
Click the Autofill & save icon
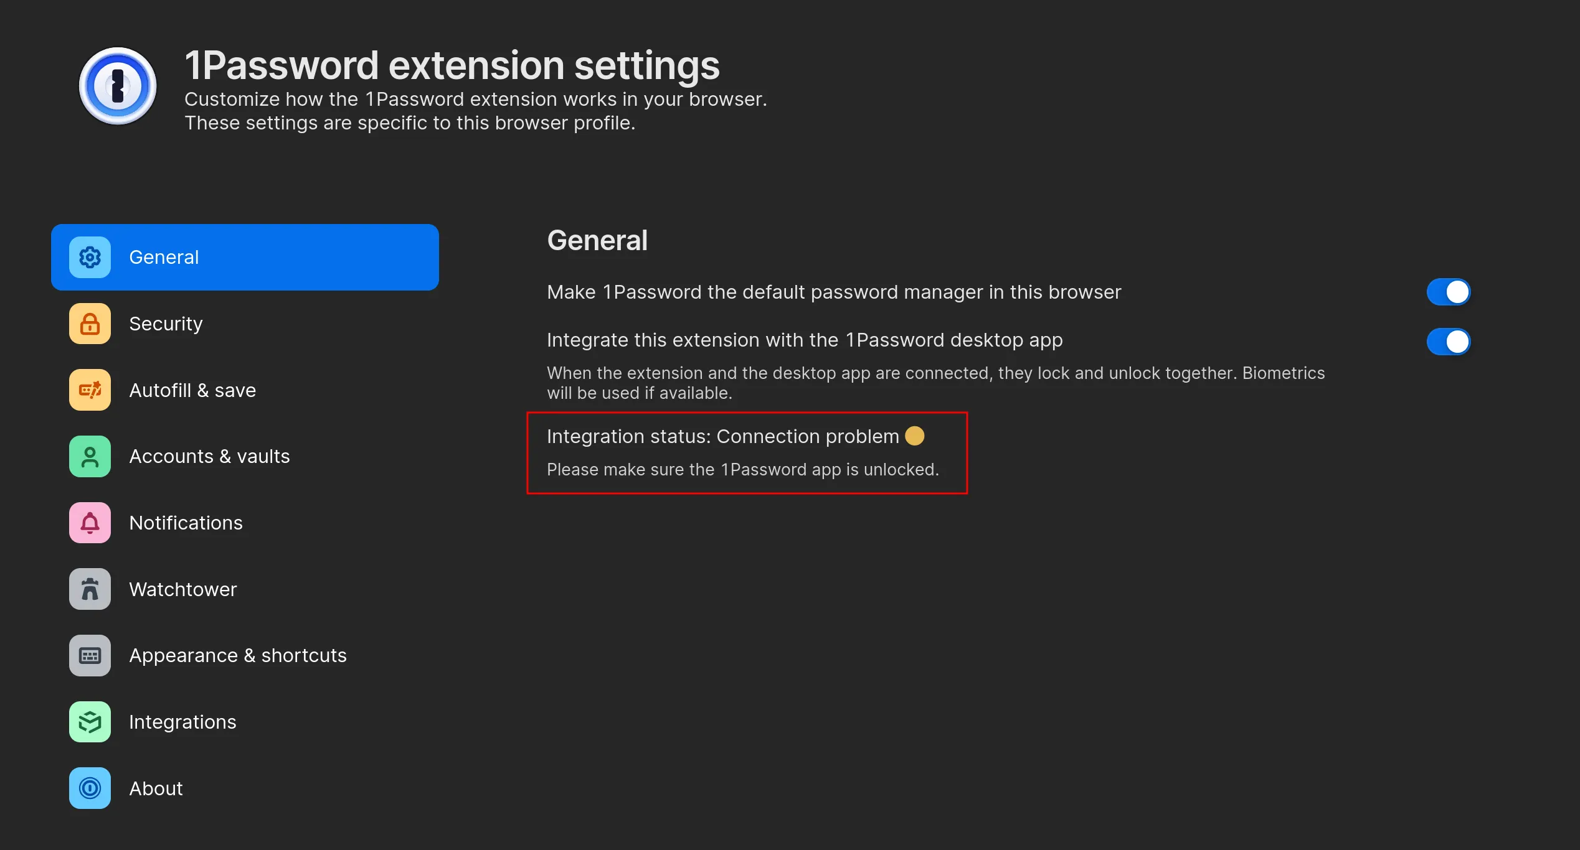[x=90, y=390]
